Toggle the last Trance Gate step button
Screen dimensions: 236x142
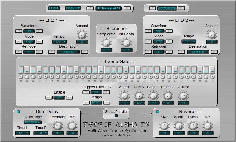tap(212, 70)
